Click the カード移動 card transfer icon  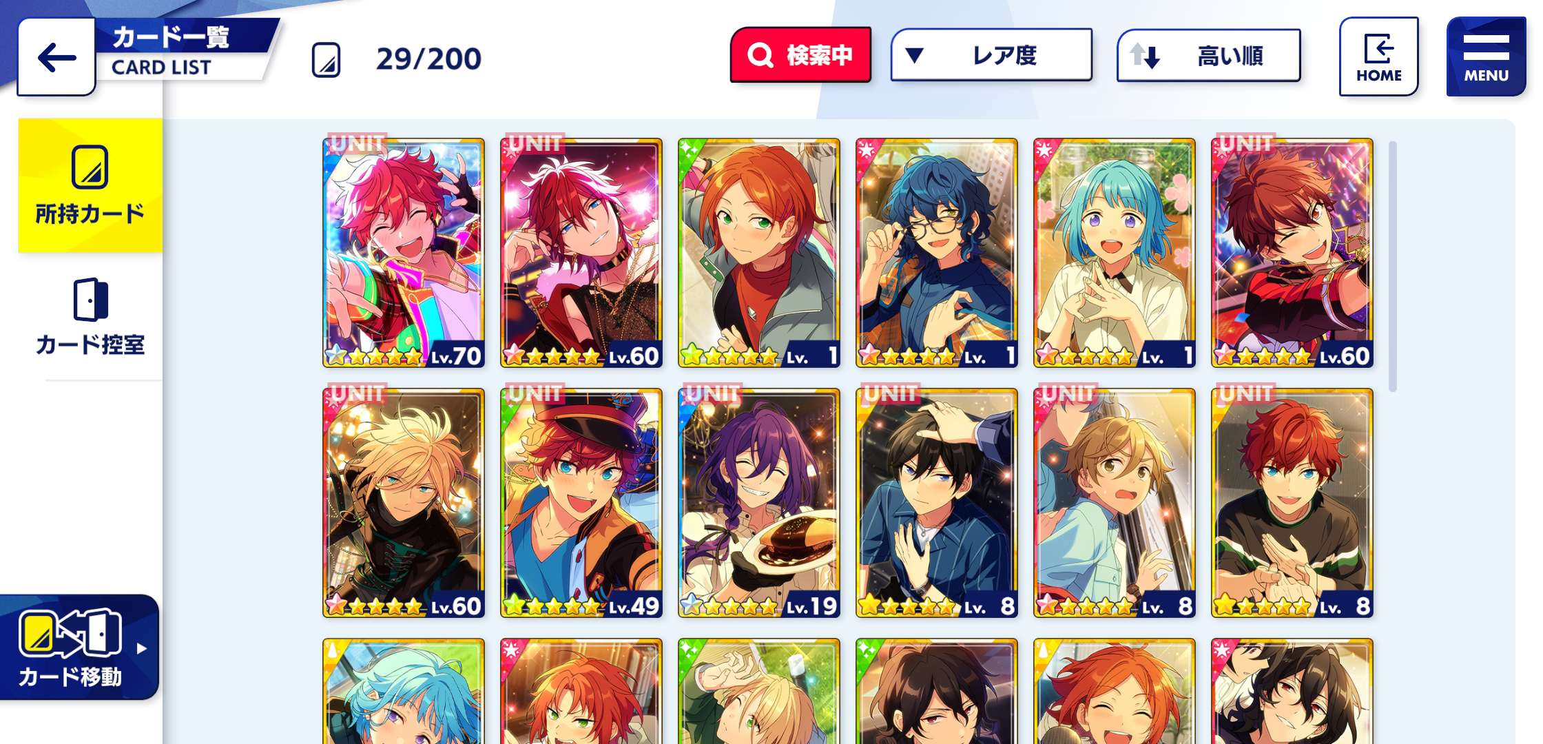70,633
